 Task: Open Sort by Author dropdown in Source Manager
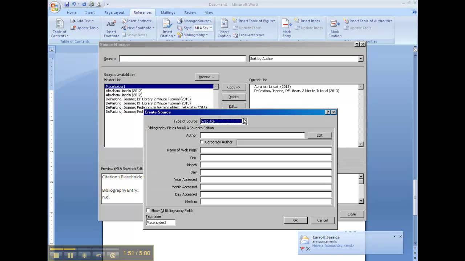point(360,59)
